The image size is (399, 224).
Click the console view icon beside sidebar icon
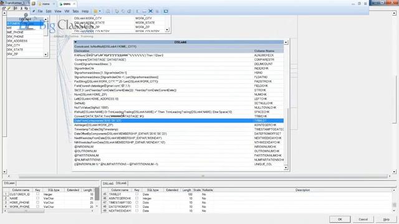(144, 11)
